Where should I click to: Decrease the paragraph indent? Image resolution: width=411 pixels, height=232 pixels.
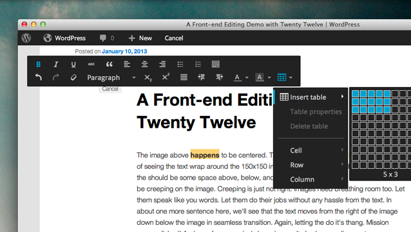201,77
